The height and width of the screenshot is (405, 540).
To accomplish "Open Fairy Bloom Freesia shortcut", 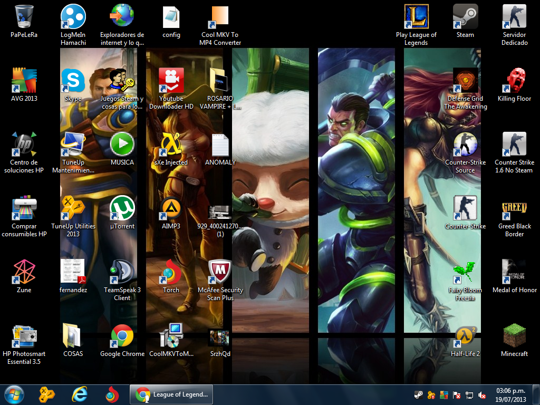I will (x=465, y=273).
